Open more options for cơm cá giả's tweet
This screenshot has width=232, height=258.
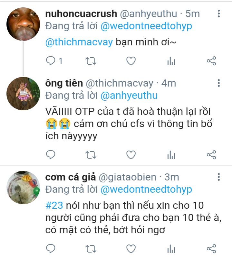pyautogui.click(x=219, y=177)
